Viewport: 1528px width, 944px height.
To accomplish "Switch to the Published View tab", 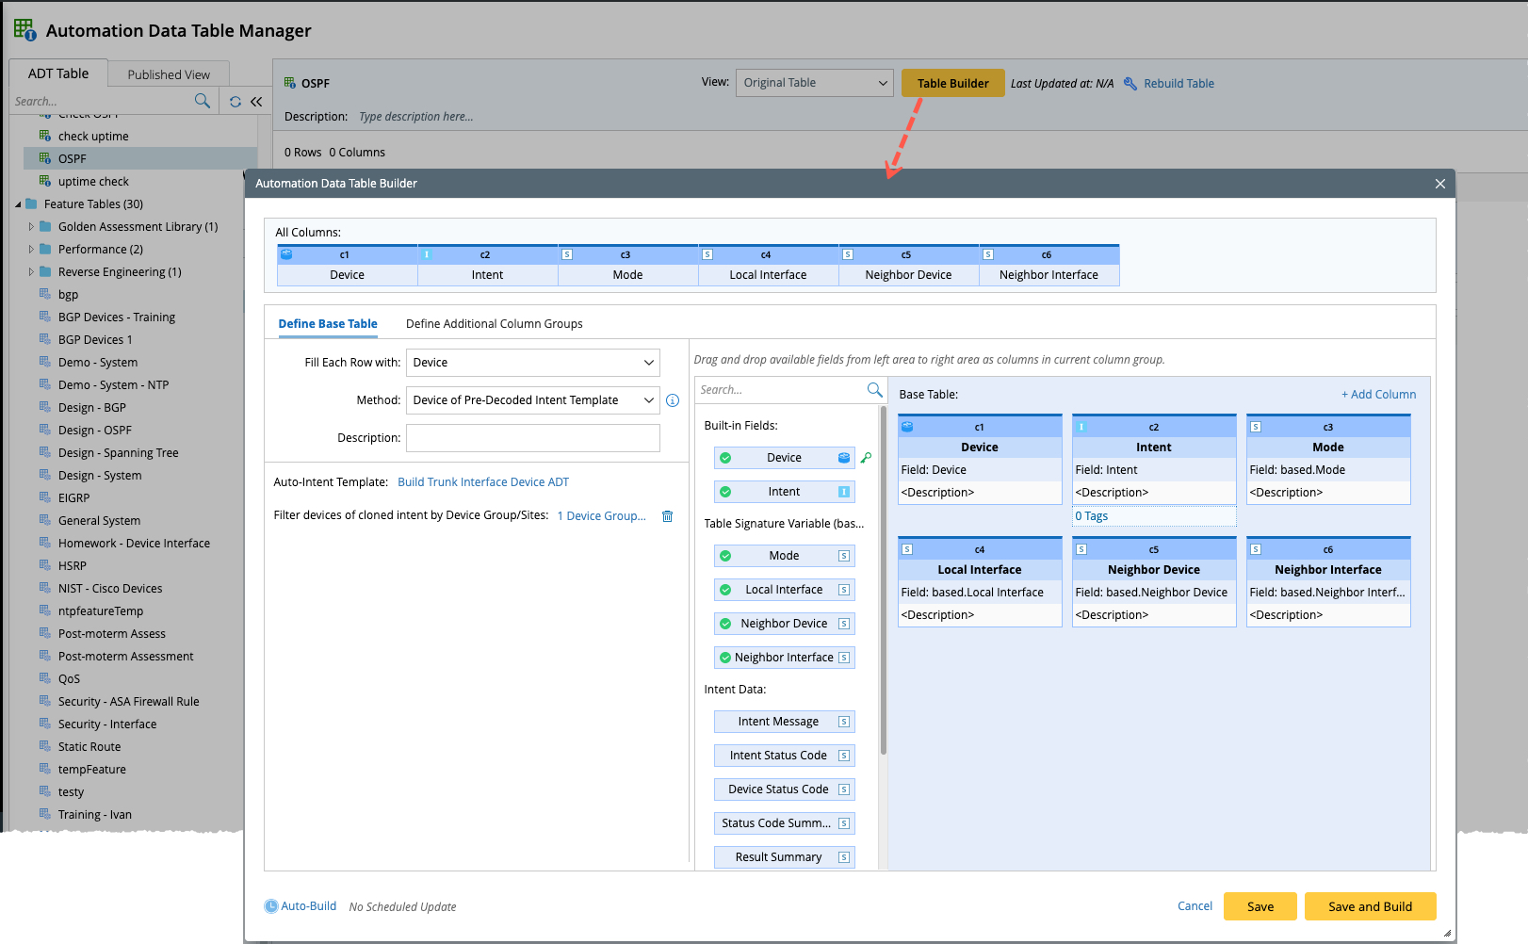I will tap(169, 74).
